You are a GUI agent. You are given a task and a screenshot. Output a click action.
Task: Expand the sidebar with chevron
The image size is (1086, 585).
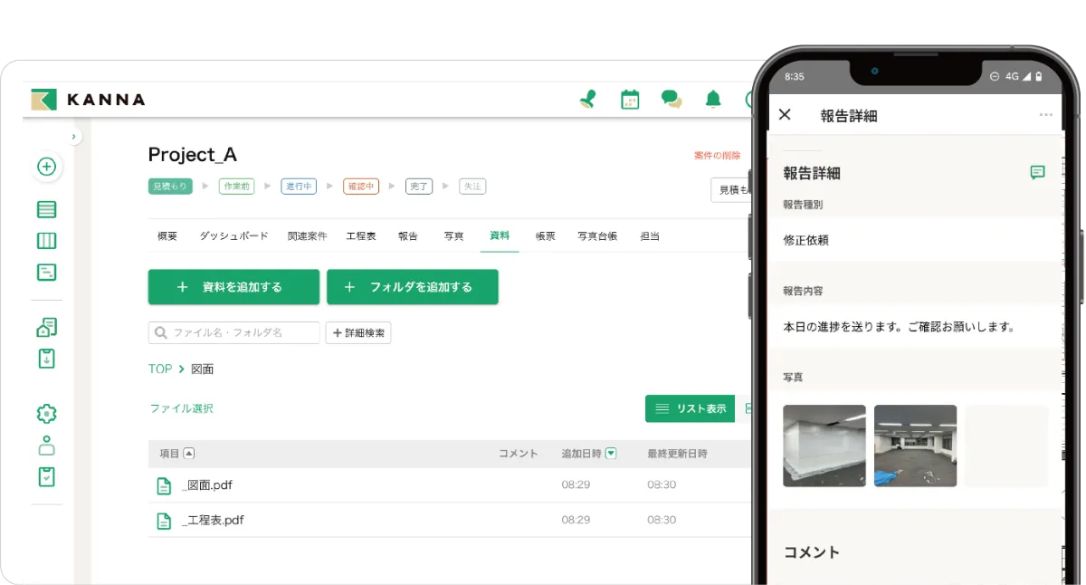click(74, 137)
